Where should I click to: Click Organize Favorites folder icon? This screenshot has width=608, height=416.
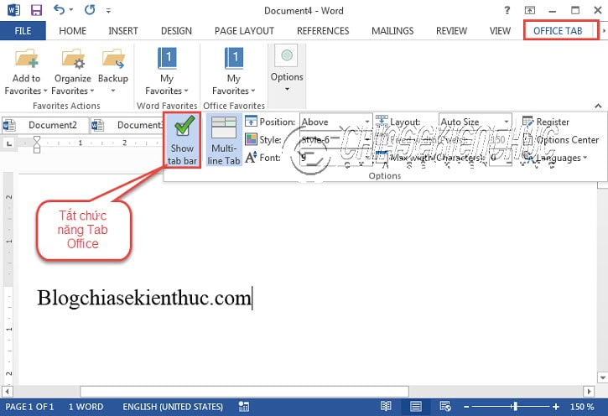(73, 58)
